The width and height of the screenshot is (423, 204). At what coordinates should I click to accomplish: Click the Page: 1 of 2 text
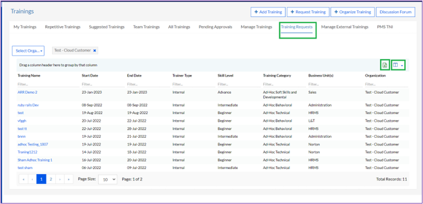click(x=132, y=179)
